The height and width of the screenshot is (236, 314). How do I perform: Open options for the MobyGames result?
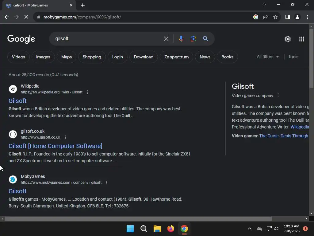click(x=107, y=183)
